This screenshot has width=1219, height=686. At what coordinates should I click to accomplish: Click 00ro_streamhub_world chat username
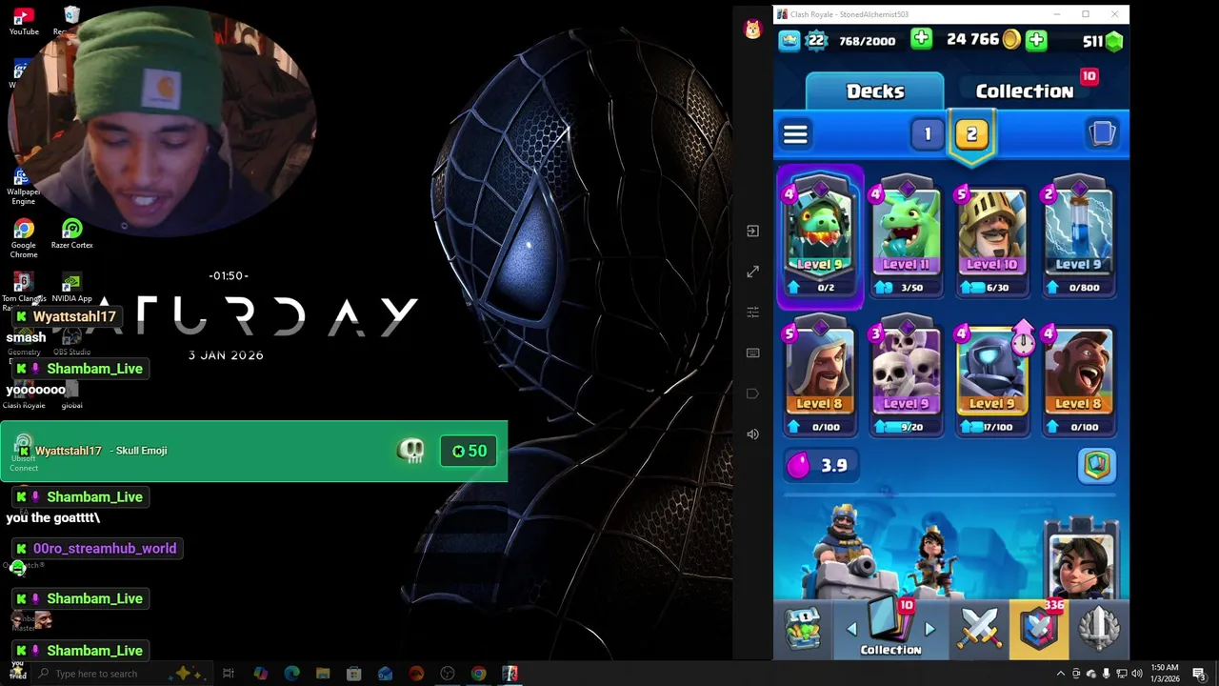(x=105, y=549)
